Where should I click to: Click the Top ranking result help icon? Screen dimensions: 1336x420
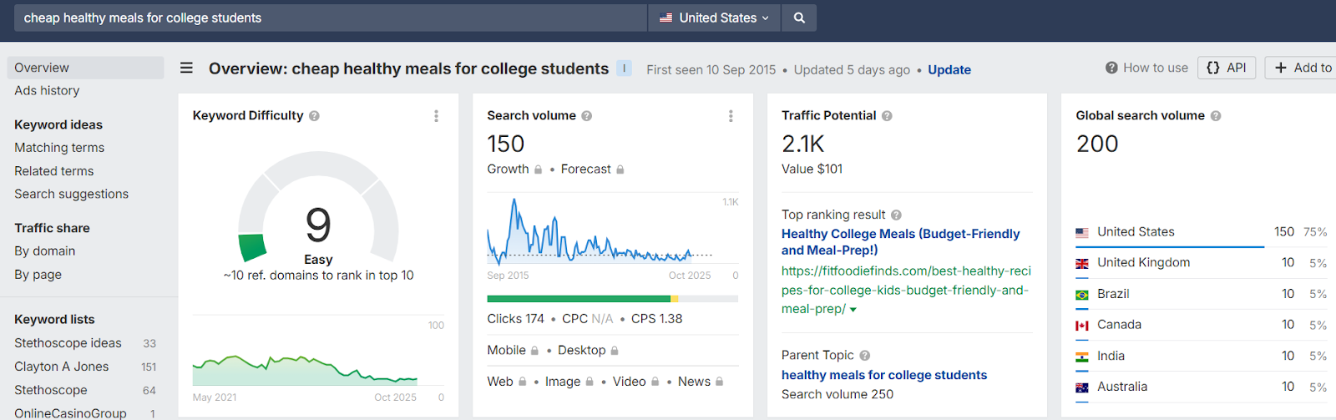(x=896, y=215)
